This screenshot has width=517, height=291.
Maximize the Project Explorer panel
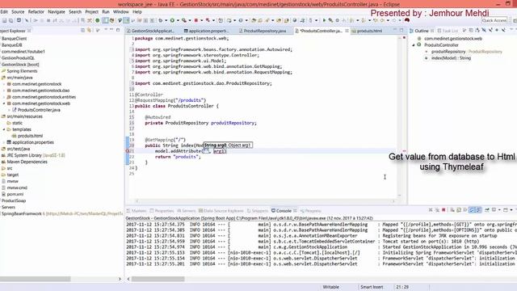pos(118,31)
